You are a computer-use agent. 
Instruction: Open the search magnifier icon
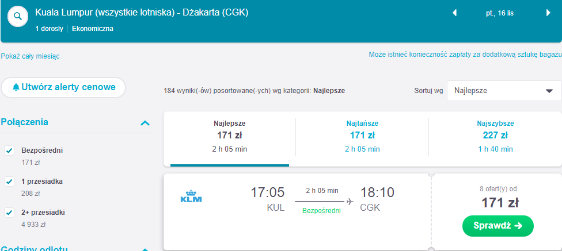18,17
